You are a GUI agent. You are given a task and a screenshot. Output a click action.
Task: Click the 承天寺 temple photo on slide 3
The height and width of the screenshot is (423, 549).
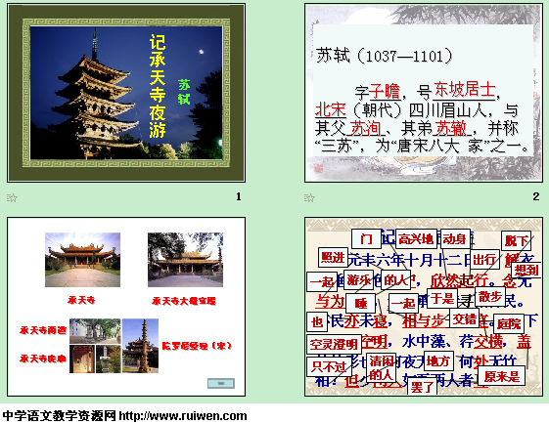(82, 260)
